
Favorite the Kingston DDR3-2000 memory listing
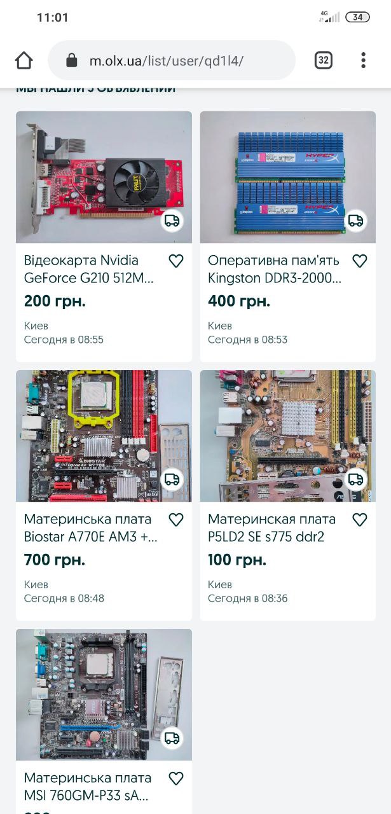[x=360, y=261]
